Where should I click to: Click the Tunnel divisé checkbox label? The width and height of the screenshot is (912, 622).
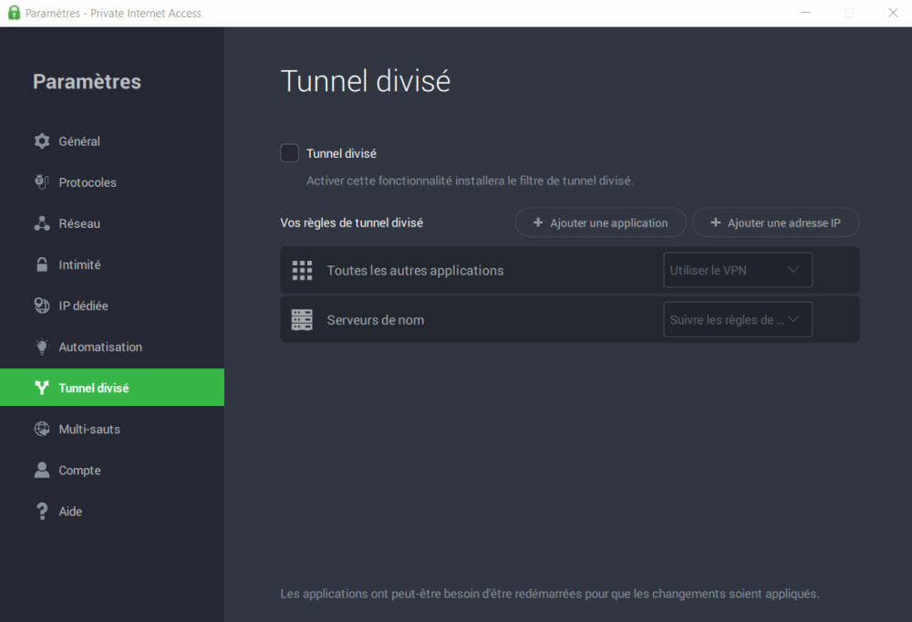click(341, 153)
